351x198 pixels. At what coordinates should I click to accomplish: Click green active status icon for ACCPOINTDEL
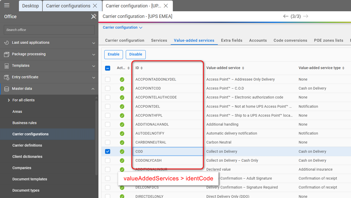click(x=122, y=106)
